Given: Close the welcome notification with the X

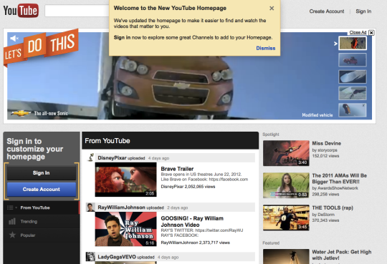Looking at the screenshot, I should tap(272, 9).
